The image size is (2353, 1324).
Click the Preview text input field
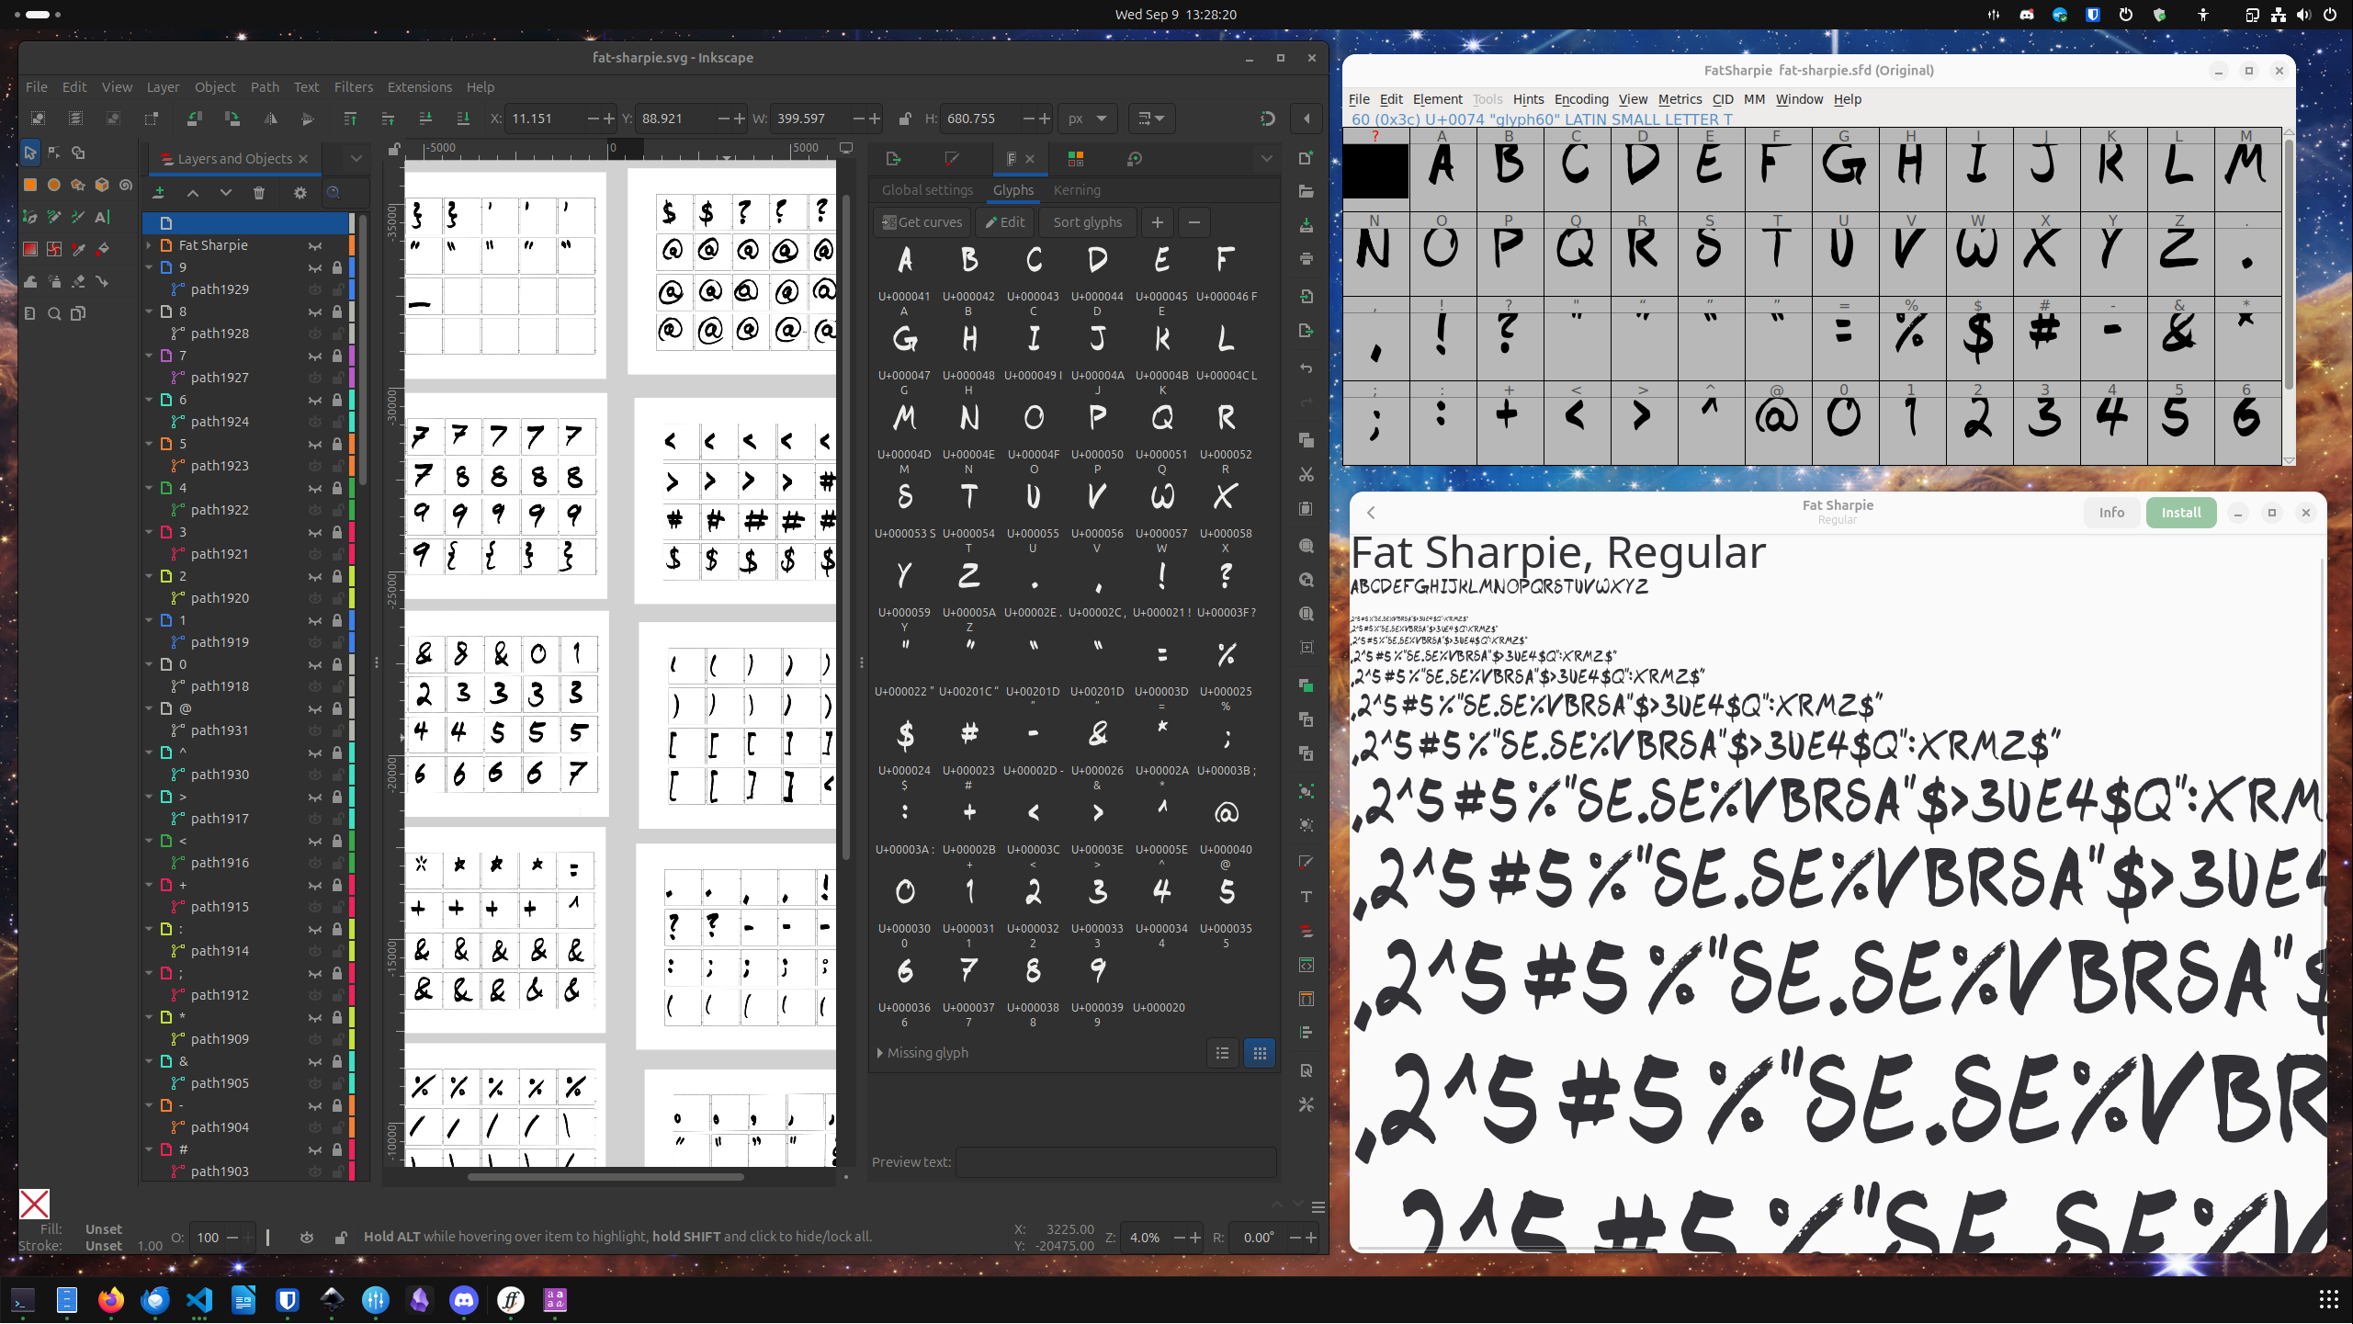point(1115,1162)
